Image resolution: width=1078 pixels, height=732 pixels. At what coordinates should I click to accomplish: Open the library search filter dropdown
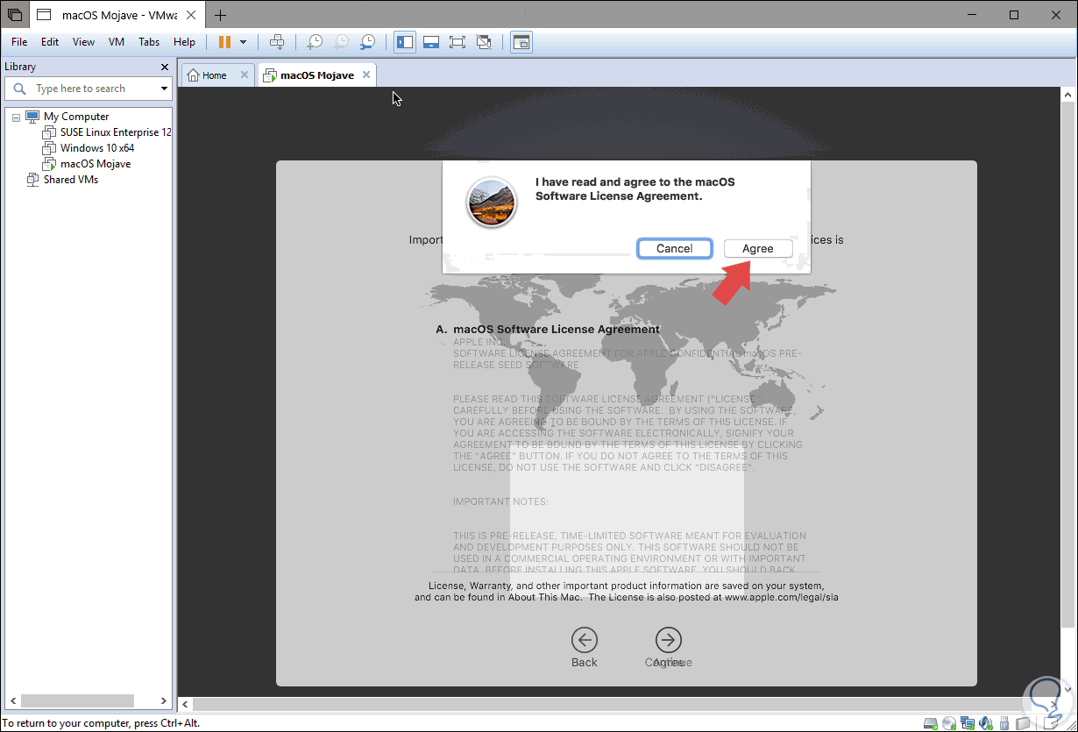pyautogui.click(x=164, y=89)
